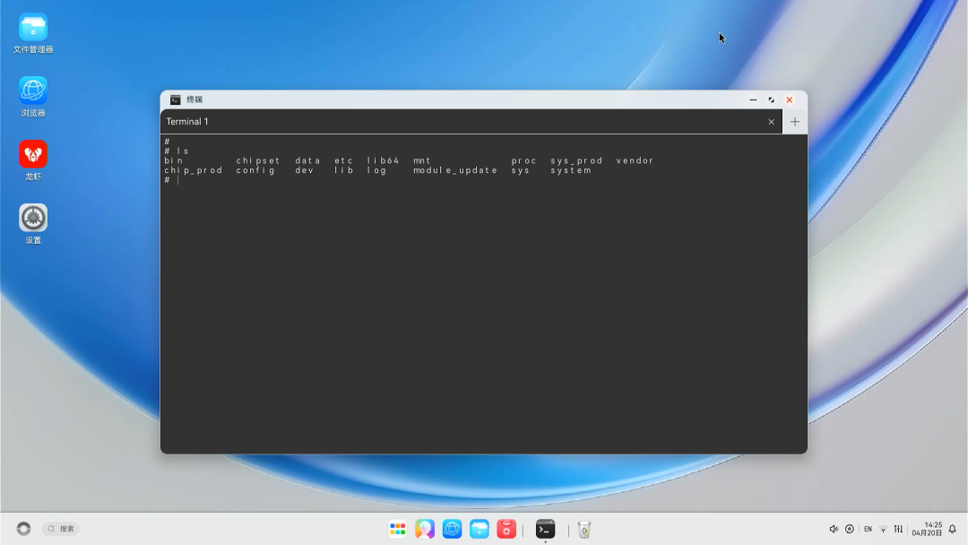Click the circular record tray icon
Viewport: 968px width, 545px height.
tap(850, 529)
